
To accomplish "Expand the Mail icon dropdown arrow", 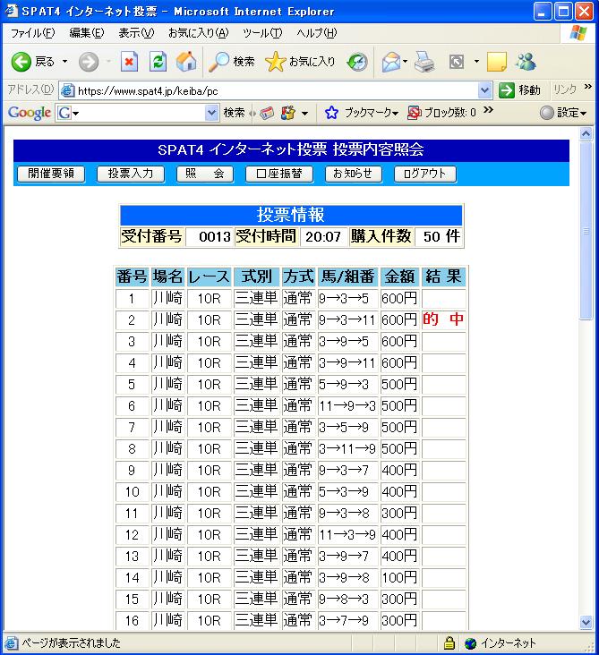I will [x=405, y=62].
